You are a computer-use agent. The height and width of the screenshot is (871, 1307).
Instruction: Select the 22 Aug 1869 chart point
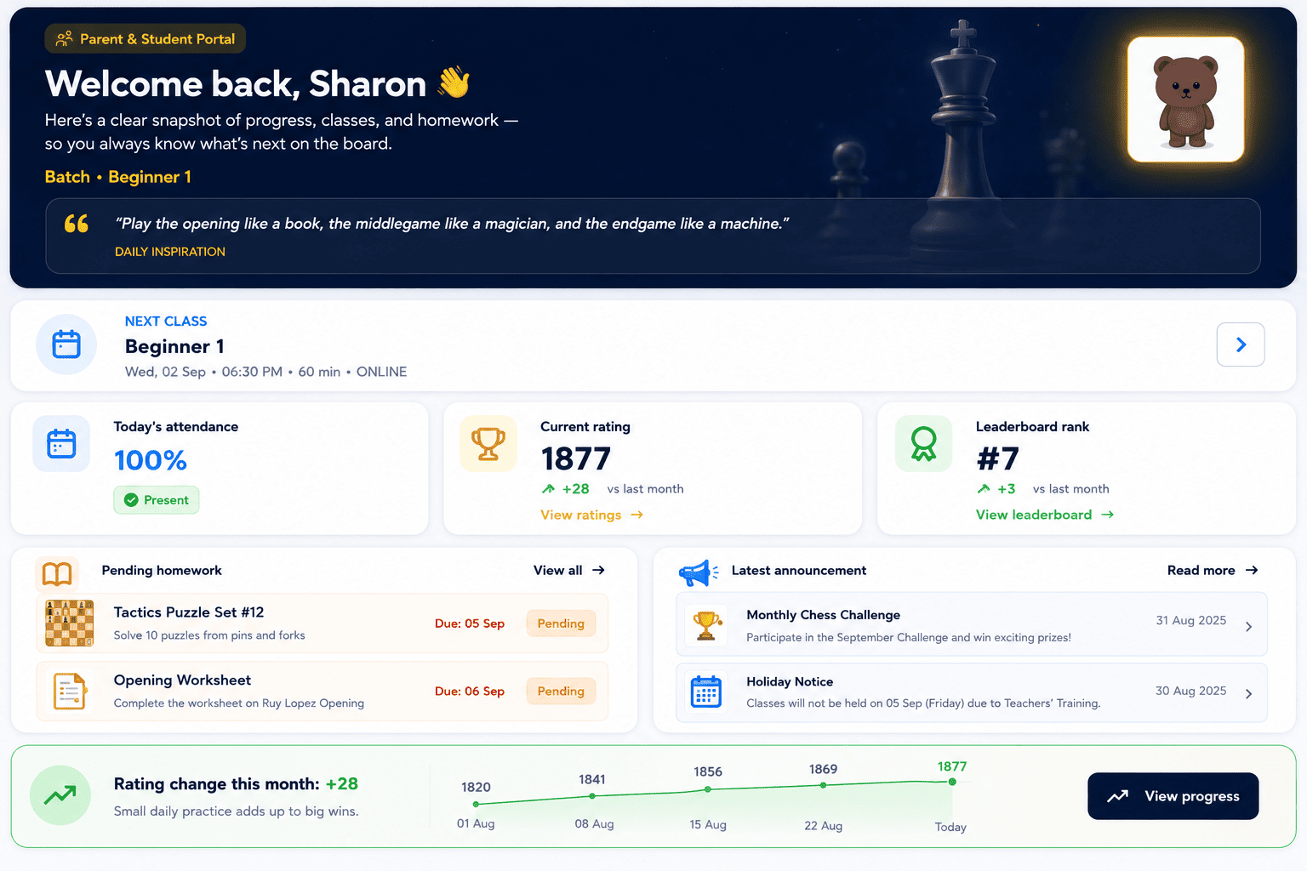coord(823,785)
